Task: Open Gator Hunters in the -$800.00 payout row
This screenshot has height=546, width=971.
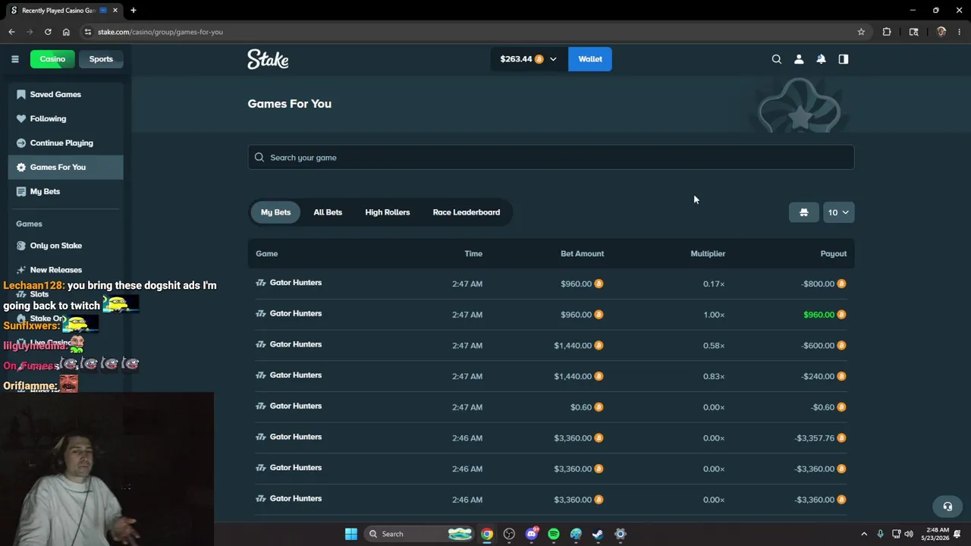Action: [296, 283]
